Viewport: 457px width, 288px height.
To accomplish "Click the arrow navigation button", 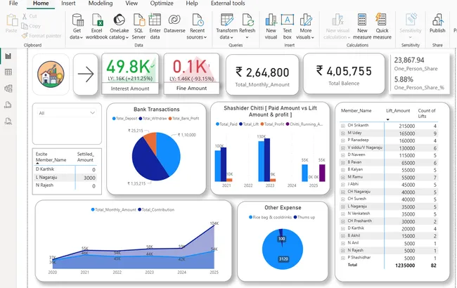I will [x=85, y=74].
